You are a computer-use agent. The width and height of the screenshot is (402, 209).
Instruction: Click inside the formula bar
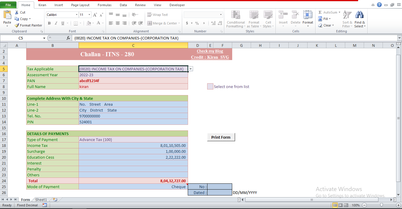click(x=206, y=38)
